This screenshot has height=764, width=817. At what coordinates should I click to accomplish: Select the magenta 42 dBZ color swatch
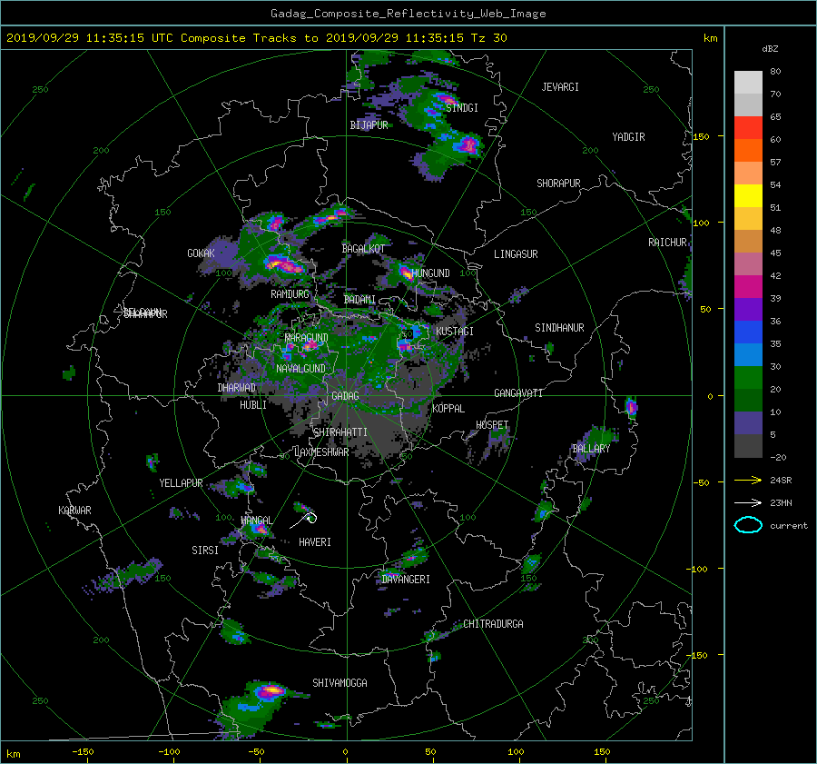pyautogui.click(x=748, y=286)
